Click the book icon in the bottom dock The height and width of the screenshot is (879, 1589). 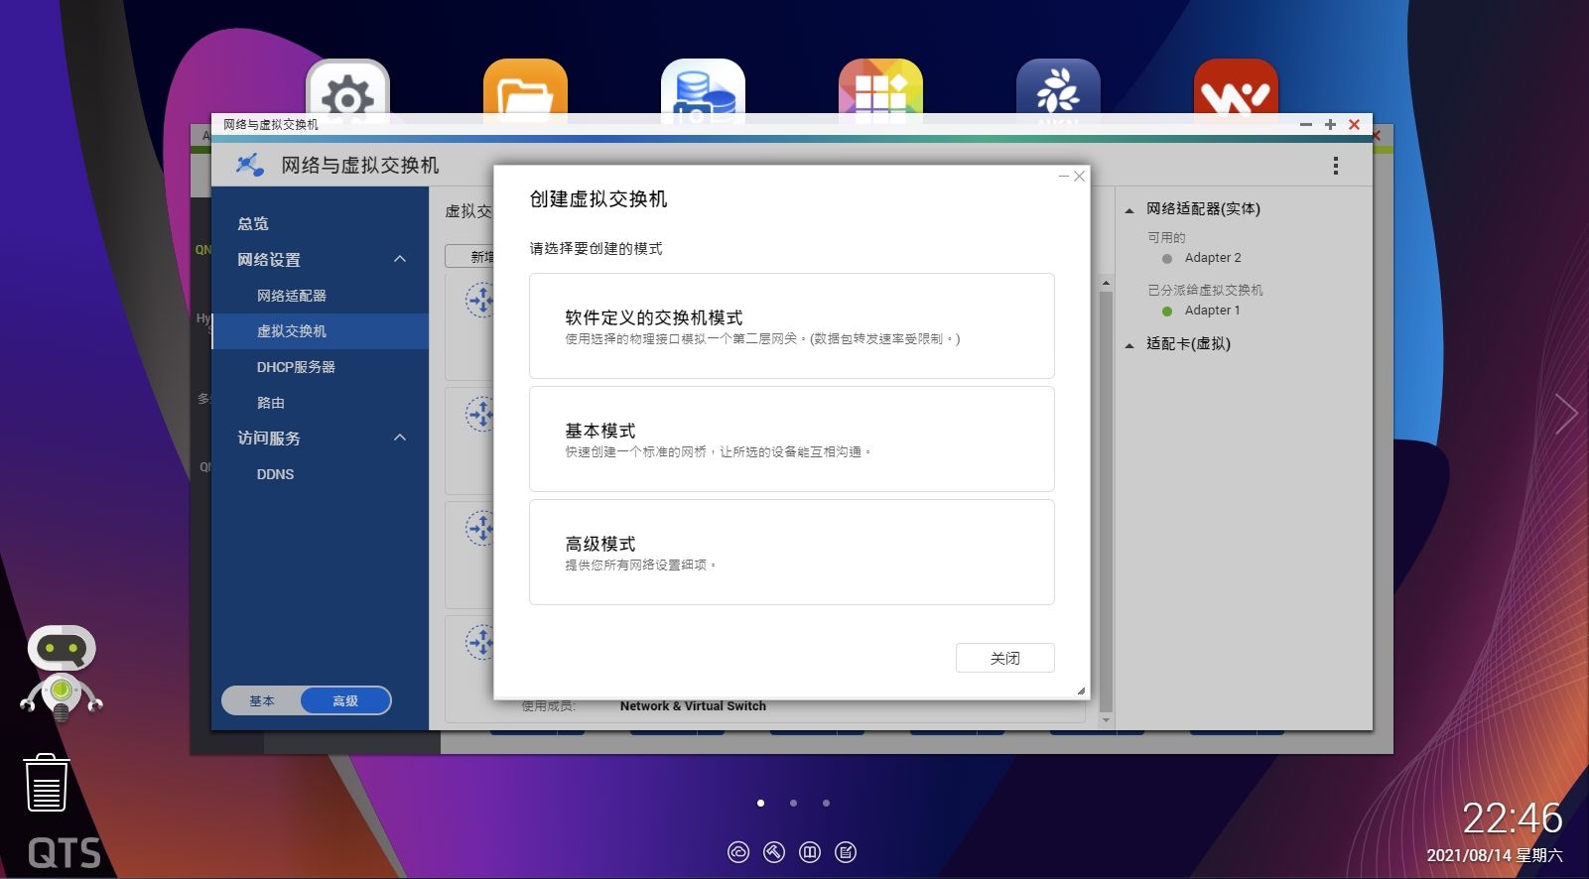tap(810, 852)
